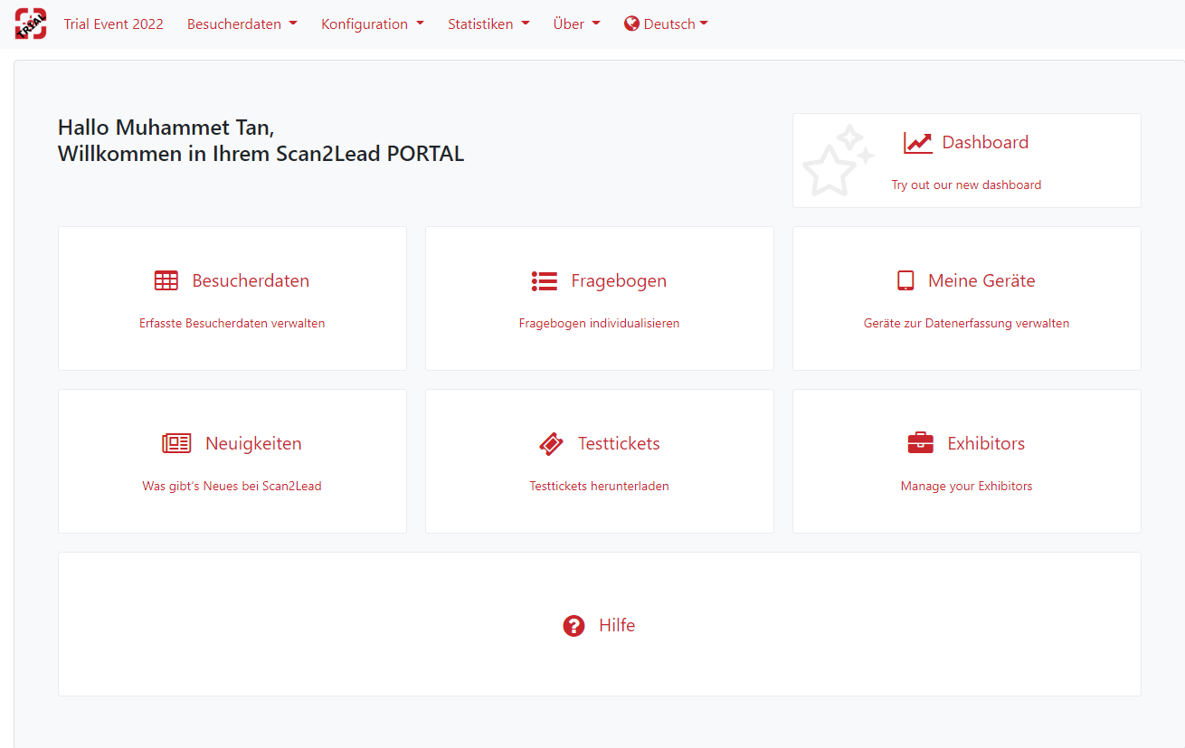Viewport: 1185px width, 748px height.
Task: Click 'Try out our new dashboard' text
Action: 966,185
